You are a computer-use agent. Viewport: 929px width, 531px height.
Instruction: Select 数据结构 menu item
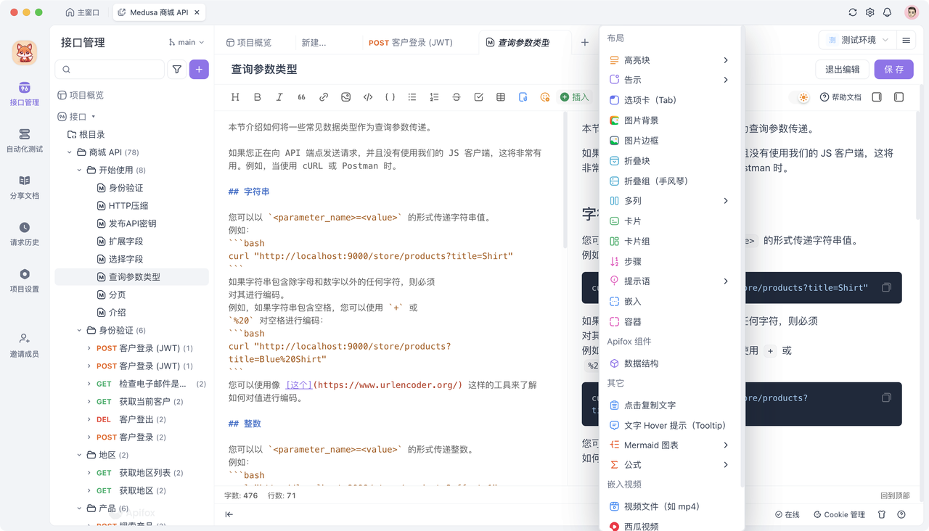coord(669,363)
